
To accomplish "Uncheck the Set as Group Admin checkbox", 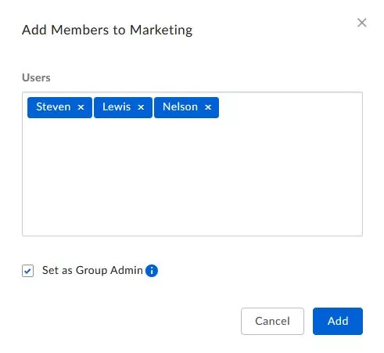I will coord(27,271).
